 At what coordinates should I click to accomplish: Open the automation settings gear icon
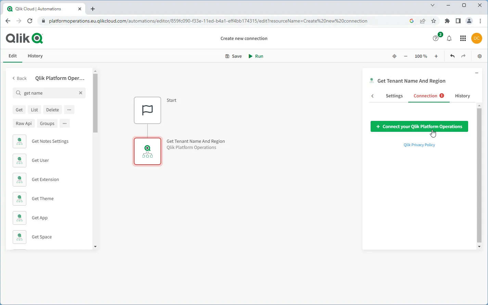[479, 56]
